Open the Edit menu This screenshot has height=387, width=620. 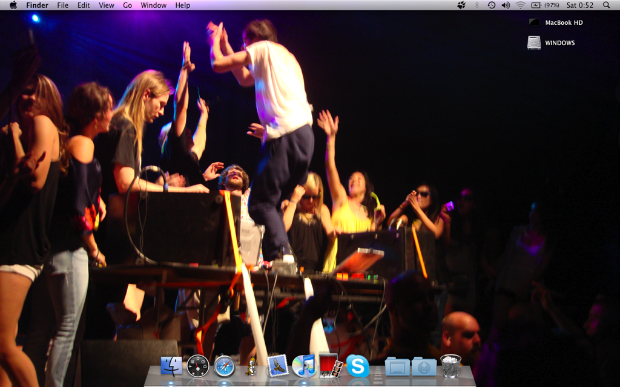84,5
